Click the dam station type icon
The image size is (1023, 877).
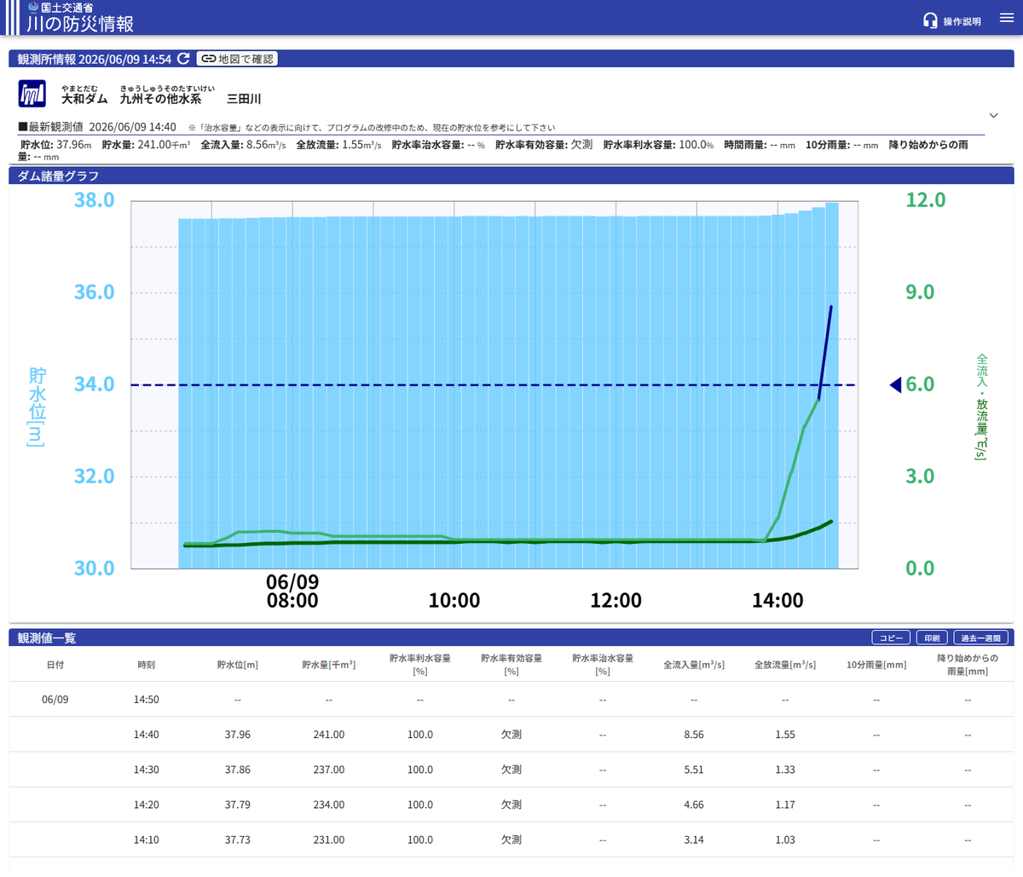point(32,94)
